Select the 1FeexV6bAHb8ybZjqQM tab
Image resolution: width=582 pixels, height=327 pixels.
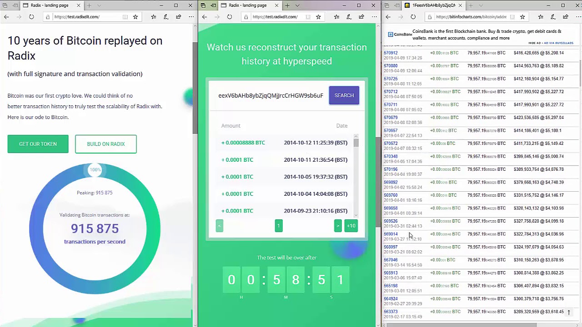(x=433, y=5)
